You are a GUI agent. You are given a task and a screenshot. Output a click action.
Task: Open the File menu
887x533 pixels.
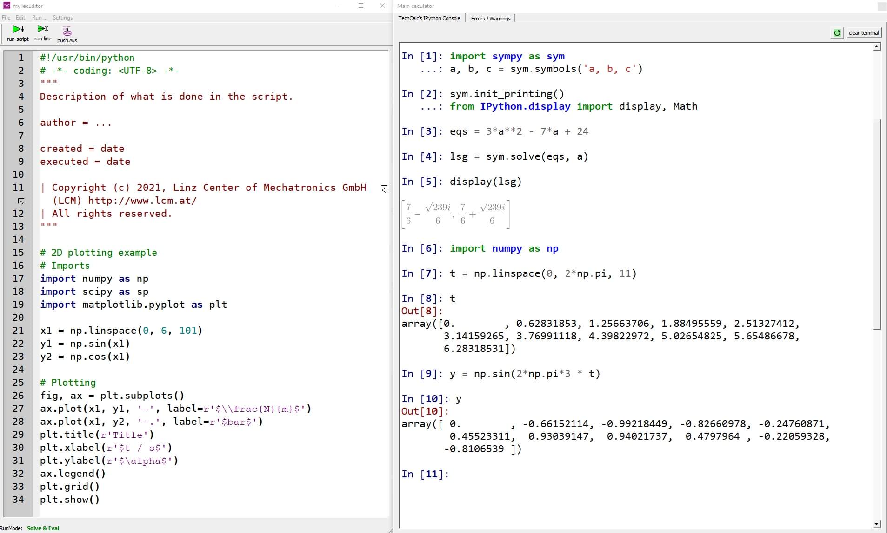click(6, 18)
